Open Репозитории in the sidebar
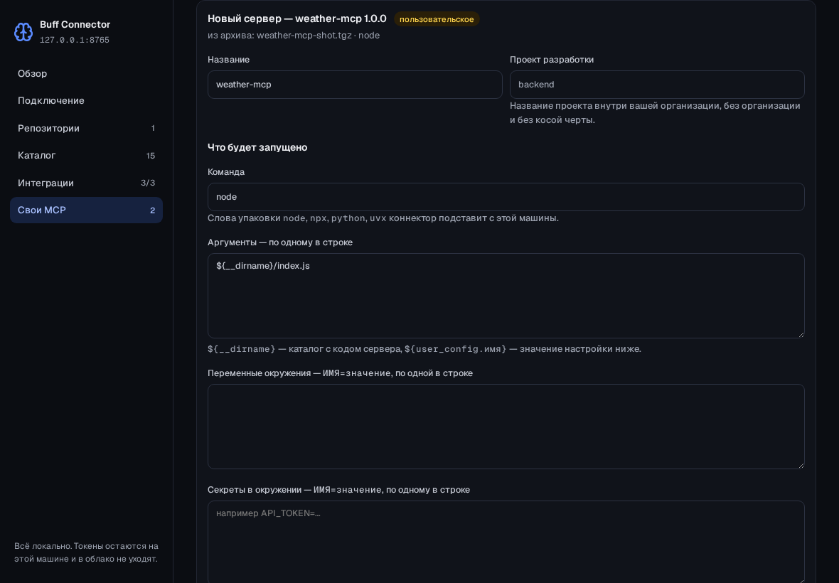Image resolution: width=839 pixels, height=583 pixels. pos(86,129)
